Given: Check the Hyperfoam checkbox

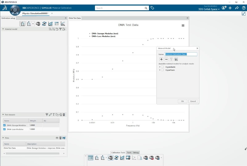Looking at the screenshot, I should point(162,70).
